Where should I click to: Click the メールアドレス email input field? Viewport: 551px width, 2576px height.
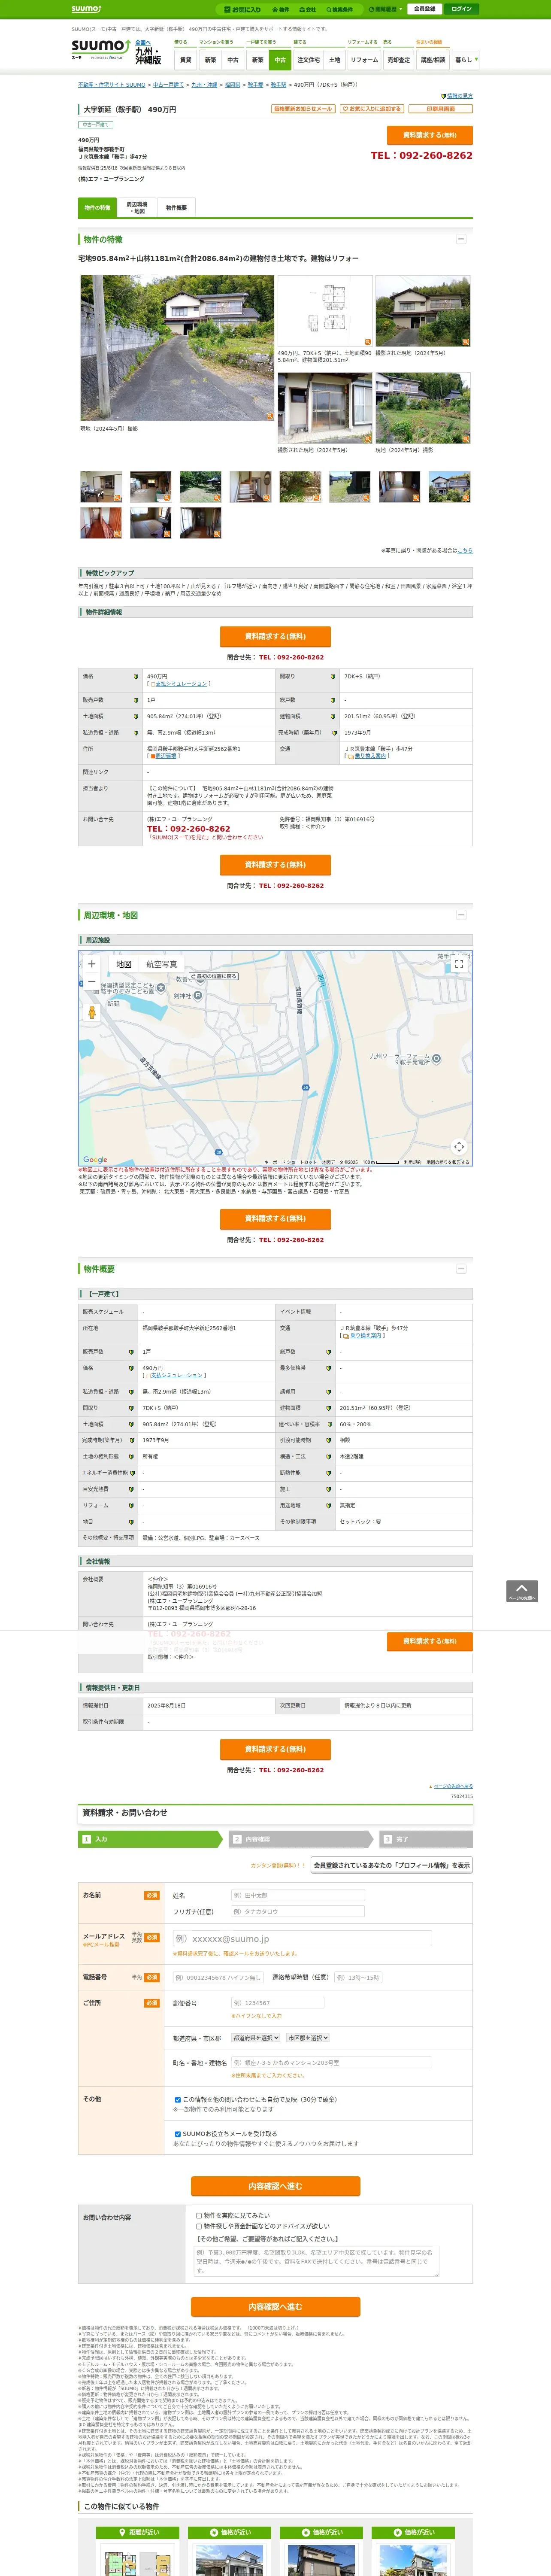(x=302, y=1938)
